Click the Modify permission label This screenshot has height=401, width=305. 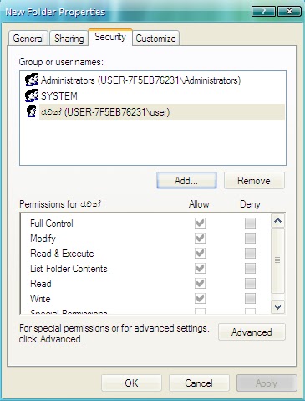(43, 239)
